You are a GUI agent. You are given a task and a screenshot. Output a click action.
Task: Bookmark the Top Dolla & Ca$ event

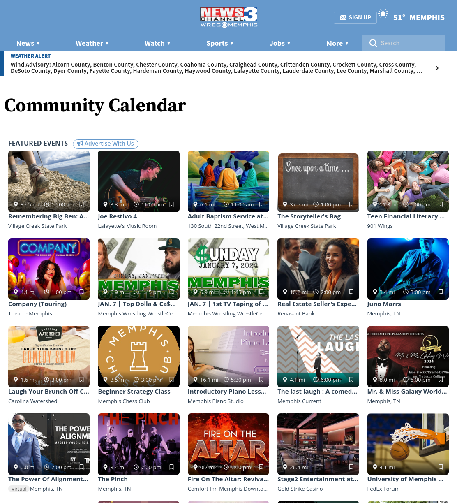pos(172,292)
